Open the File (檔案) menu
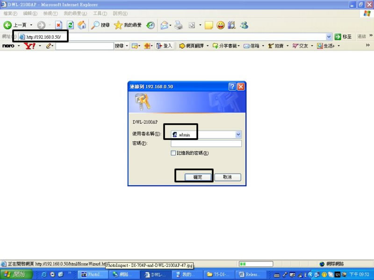Screen dimensions: 374x280 [x=10, y=14]
